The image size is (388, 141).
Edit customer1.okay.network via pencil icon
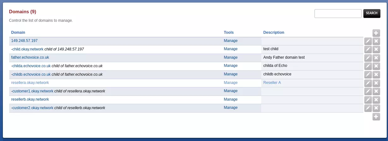[x=368, y=91]
